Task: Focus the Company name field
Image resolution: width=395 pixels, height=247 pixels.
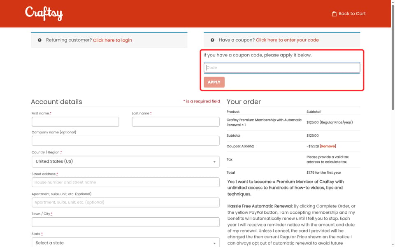Action: 125,141
